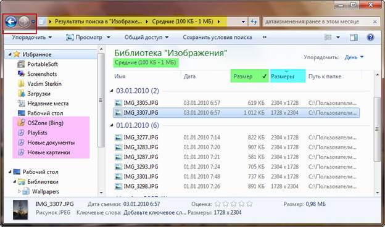Change view using the view mode icon
The width and height of the screenshot is (385, 227).
(328, 37)
